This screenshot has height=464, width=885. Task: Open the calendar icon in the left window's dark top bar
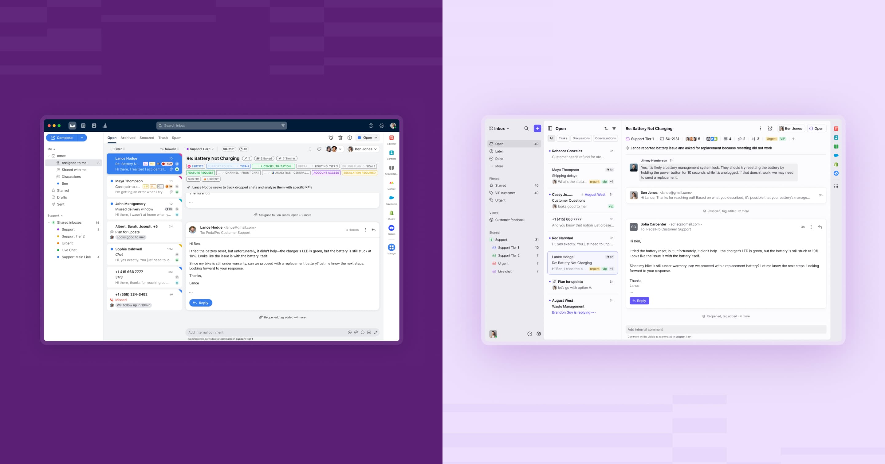pos(83,126)
